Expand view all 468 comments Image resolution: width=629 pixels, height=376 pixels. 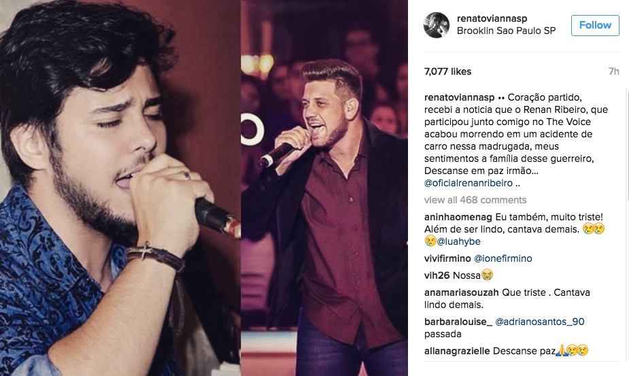[475, 200]
